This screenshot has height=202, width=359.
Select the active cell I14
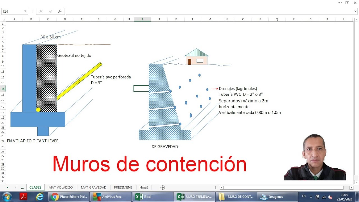click(x=141, y=89)
